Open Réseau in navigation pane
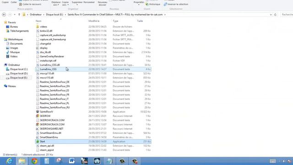Image resolution: width=293 pixels, height=165 pixels. coord(12,86)
